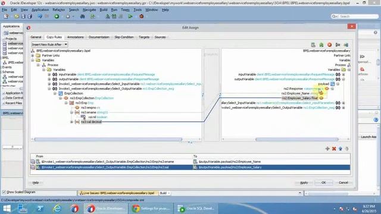
Task: Close the Edit Assign dialog
Action: 352,26
